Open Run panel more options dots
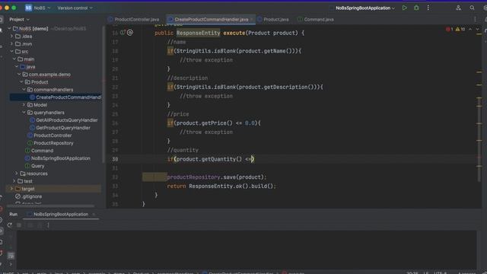 coord(48,225)
